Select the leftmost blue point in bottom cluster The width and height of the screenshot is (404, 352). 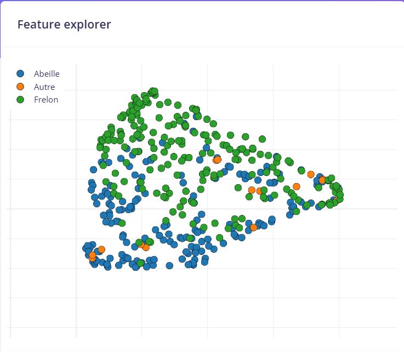86,247
